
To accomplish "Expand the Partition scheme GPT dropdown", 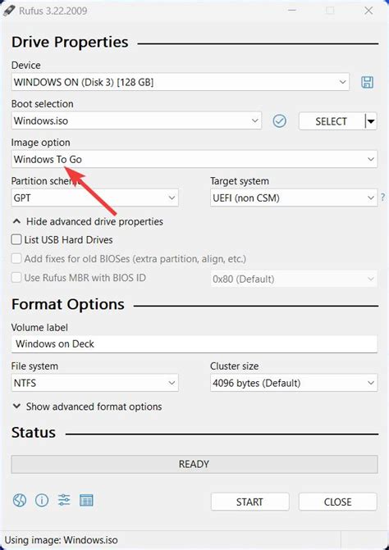I will coord(95,198).
